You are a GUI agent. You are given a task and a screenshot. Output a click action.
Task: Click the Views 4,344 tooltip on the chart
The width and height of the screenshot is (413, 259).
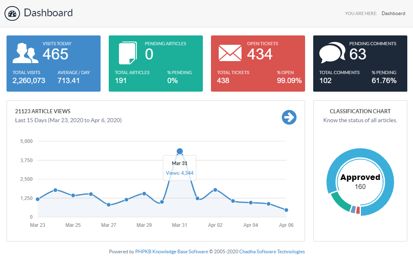pyautogui.click(x=180, y=173)
